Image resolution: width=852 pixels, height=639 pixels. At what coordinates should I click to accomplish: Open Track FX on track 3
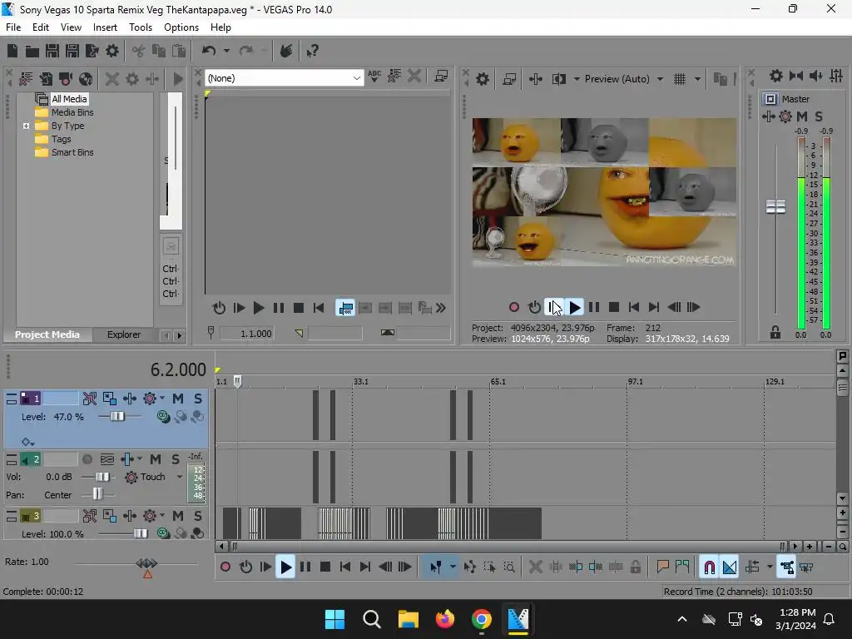point(129,516)
